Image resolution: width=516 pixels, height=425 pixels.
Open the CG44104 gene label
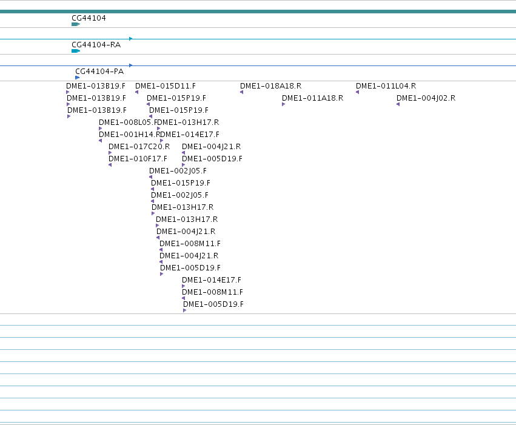click(89, 18)
